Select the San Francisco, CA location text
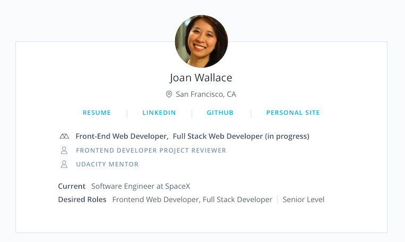Screen dimensions: 405x242 [206, 94]
